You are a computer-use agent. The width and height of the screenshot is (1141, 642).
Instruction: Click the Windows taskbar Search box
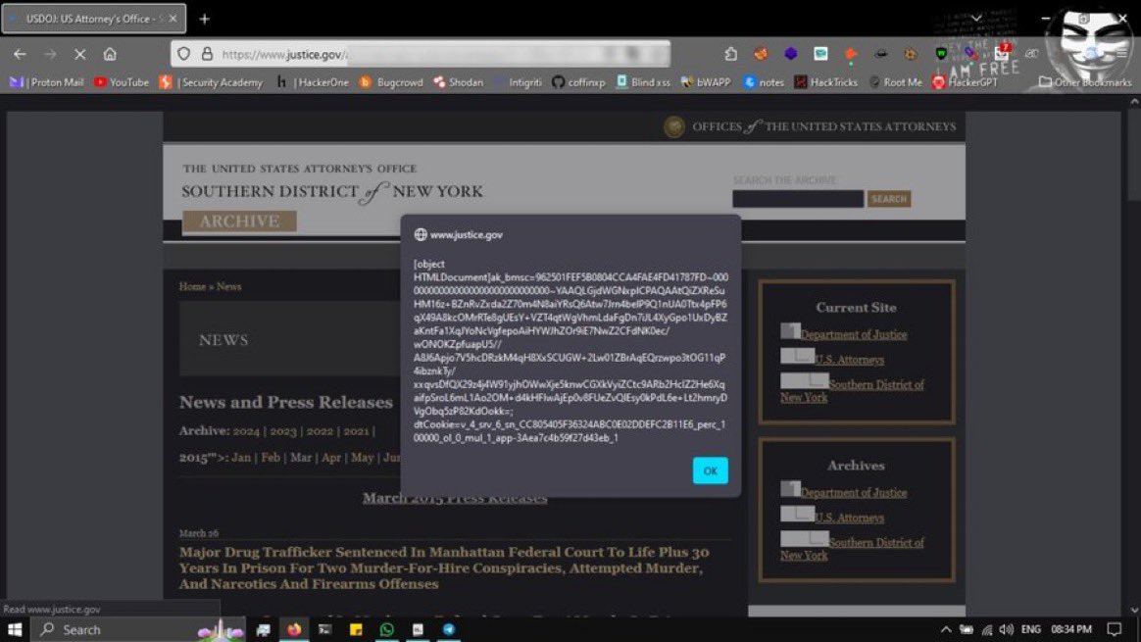click(x=138, y=629)
